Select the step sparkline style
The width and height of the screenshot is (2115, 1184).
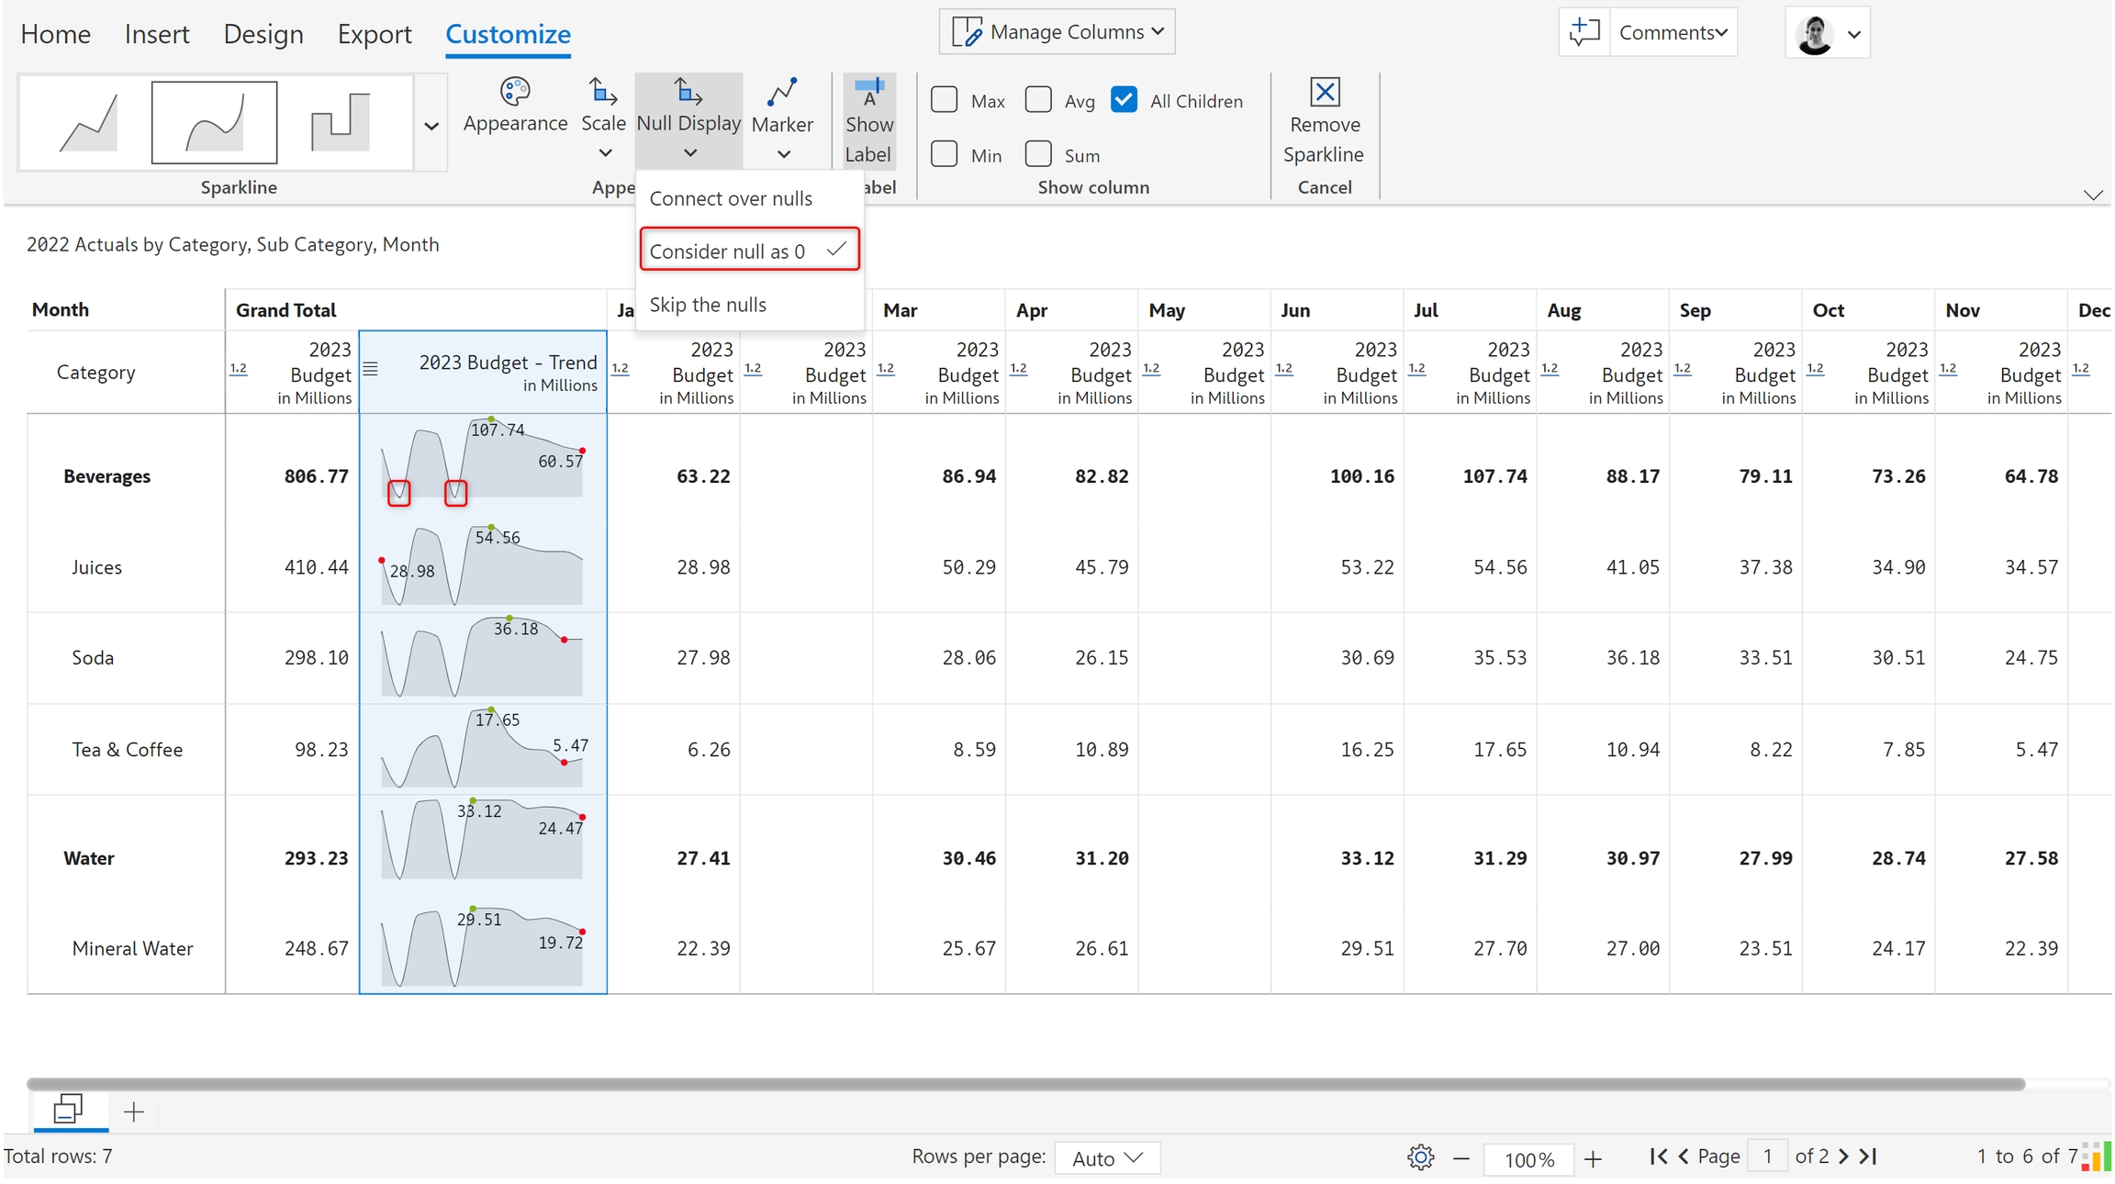click(341, 122)
